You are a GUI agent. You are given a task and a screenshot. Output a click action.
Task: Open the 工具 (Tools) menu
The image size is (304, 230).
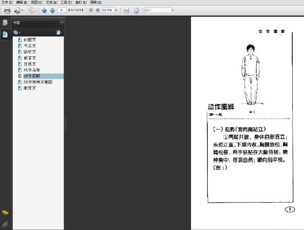[66, 3]
